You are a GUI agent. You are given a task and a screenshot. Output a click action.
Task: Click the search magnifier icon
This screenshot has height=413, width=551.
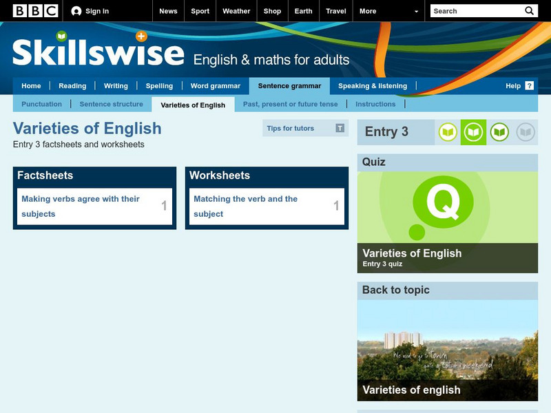click(x=529, y=11)
